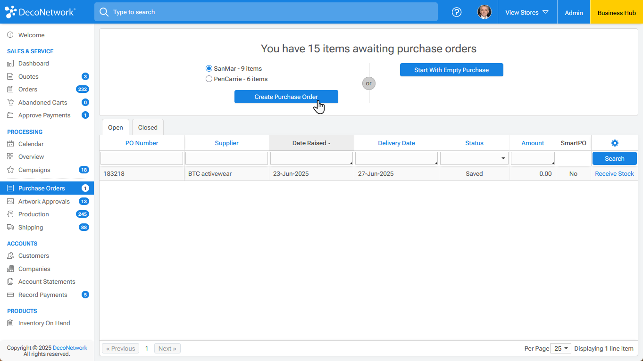Select the SanMar - 9 items radio button
This screenshot has width=643, height=361.
(209, 68)
